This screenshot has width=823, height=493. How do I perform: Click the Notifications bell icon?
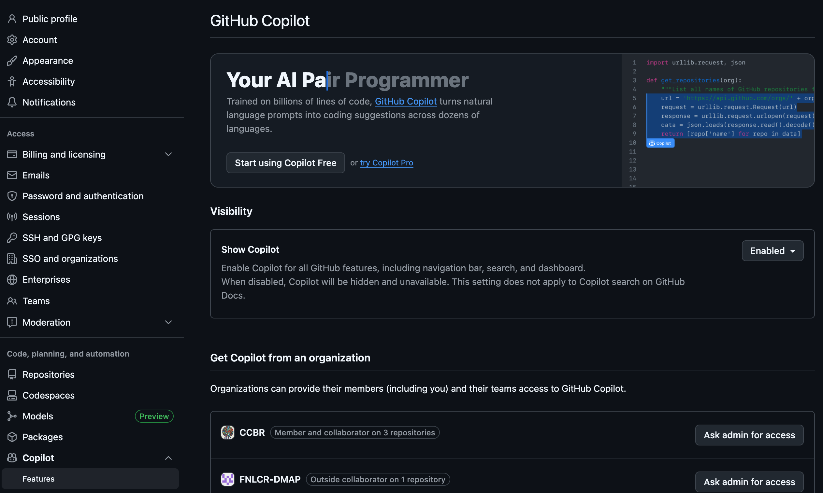[x=12, y=102]
